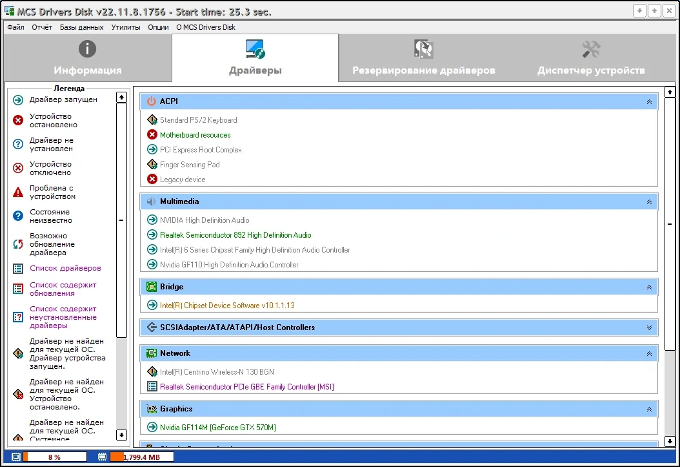The height and width of the screenshot is (467, 680).
Task: Open the Диспетчер устройств tab
Action: [591, 57]
